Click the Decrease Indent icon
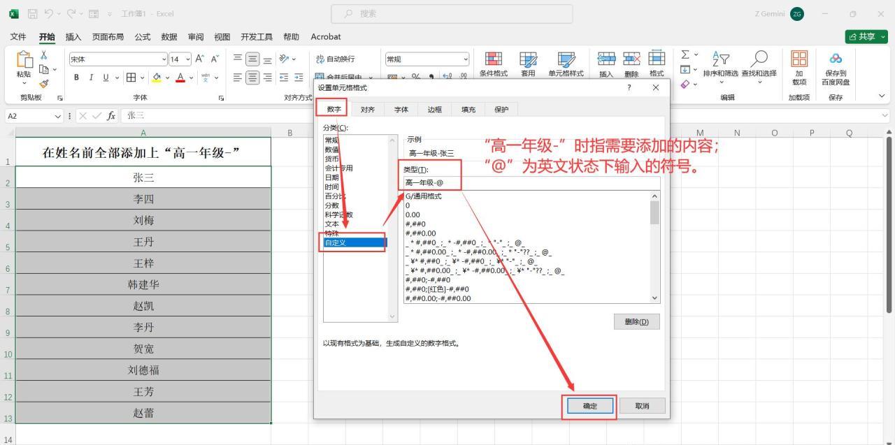The width and height of the screenshot is (895, 445). click(284, 78)
